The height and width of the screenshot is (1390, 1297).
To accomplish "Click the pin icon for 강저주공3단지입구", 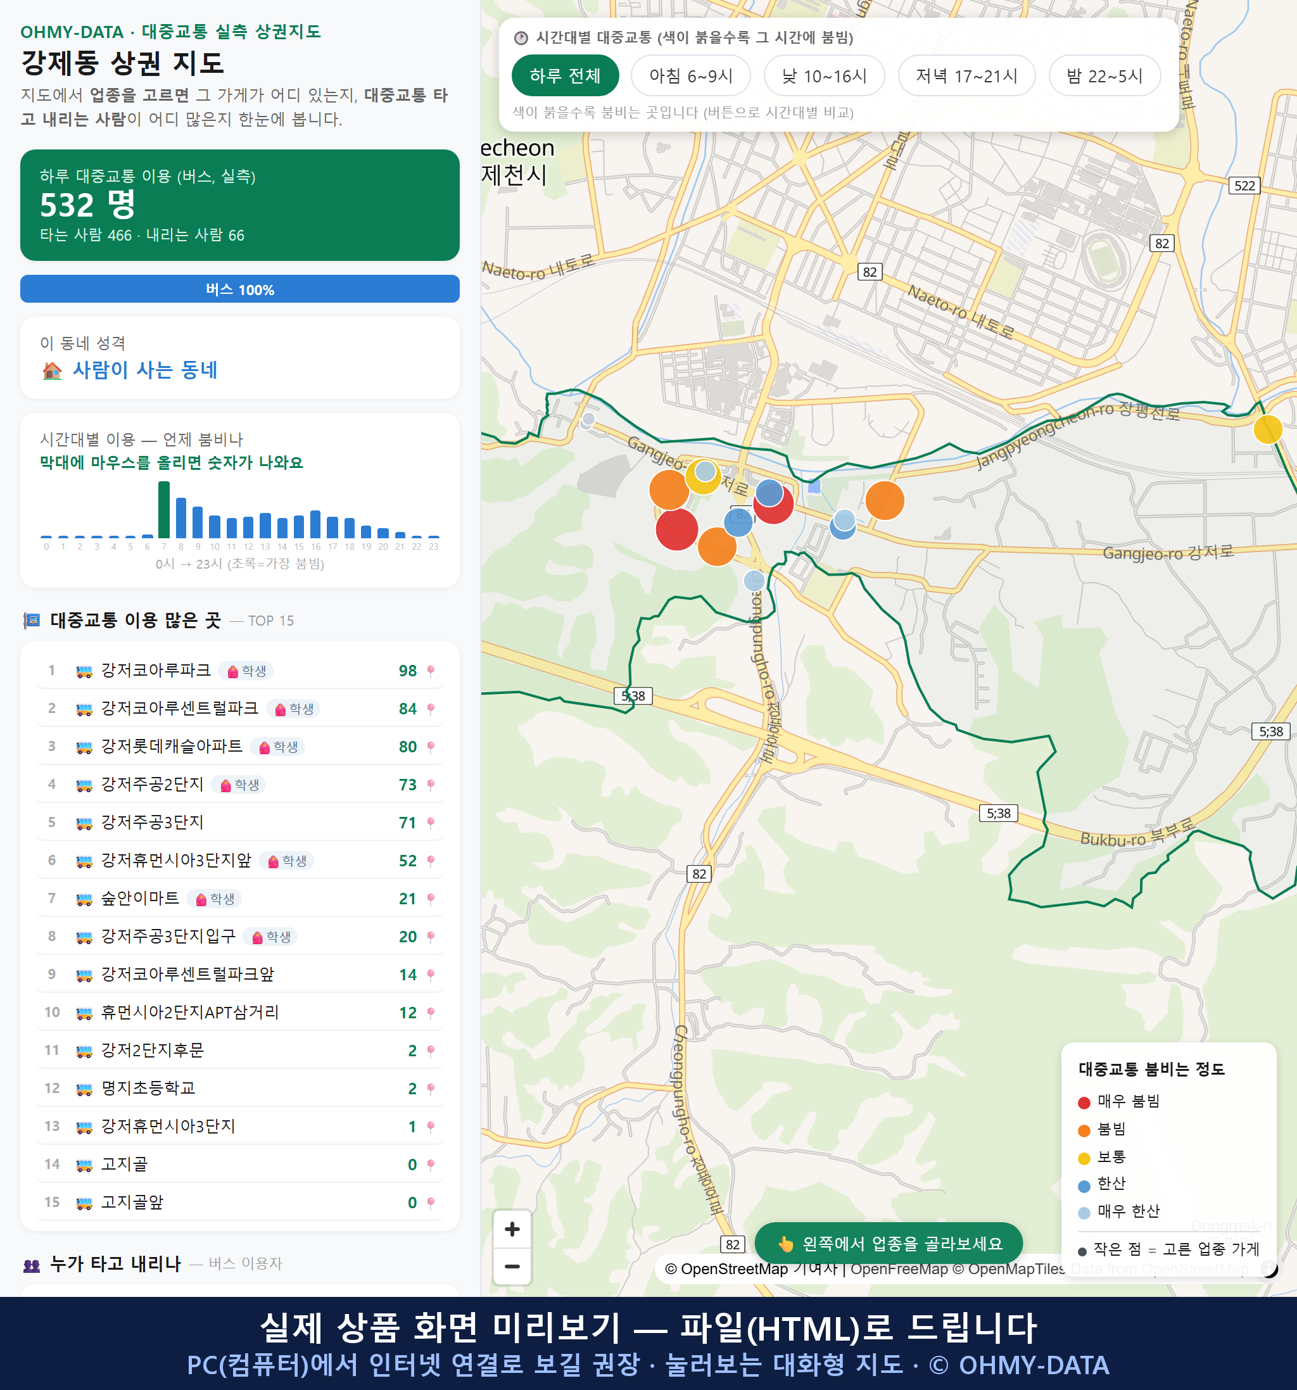I will point(431,937).
